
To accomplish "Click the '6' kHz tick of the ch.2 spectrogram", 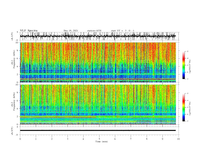I will 18,101.
